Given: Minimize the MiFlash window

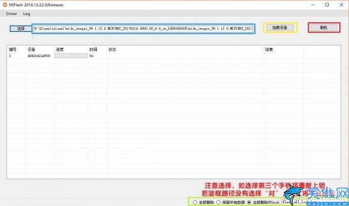Looking at the screenshot, I should point(313,5).
